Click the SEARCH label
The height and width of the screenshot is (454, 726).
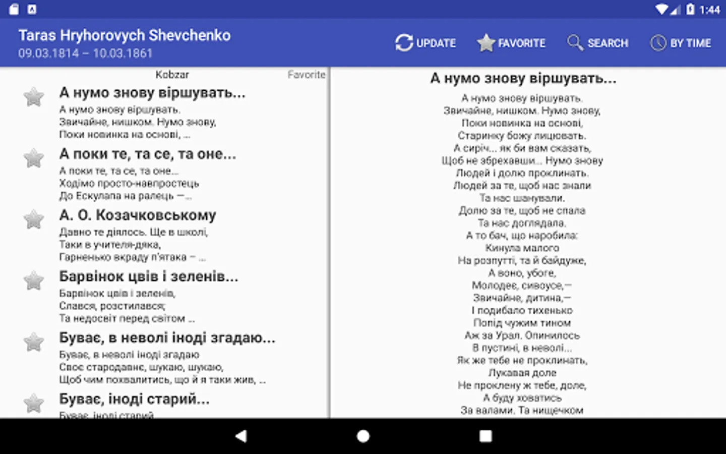pos(608,43)
